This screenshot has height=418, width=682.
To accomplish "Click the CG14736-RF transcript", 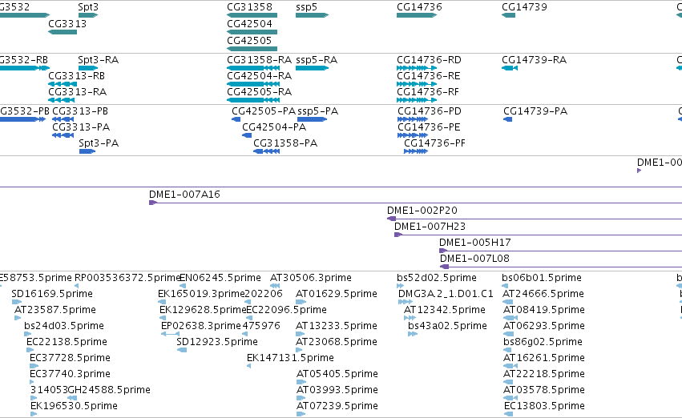I will pos(417,100).
